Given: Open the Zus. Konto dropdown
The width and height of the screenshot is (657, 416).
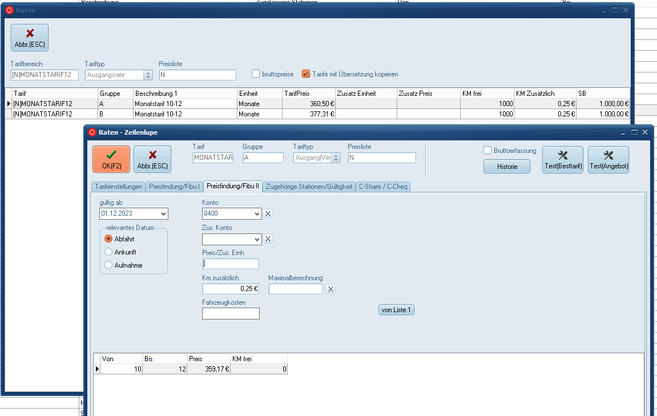Looking at the screenshot, I should (x=256, y=239).
